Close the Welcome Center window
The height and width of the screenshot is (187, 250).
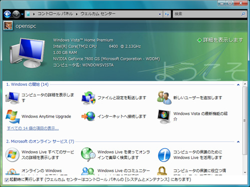(240, 3)
